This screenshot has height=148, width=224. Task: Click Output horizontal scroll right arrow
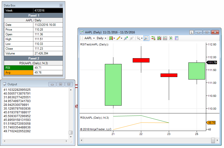click(x=66, y=141)
